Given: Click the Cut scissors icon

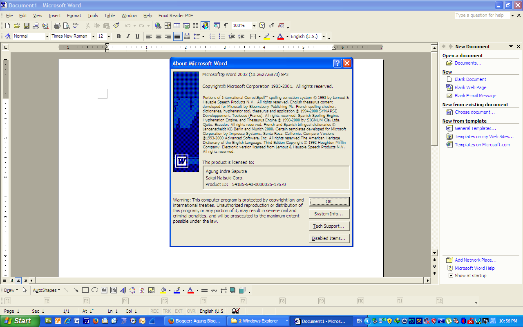Looking at the screenshot, I should pos(87,26).
